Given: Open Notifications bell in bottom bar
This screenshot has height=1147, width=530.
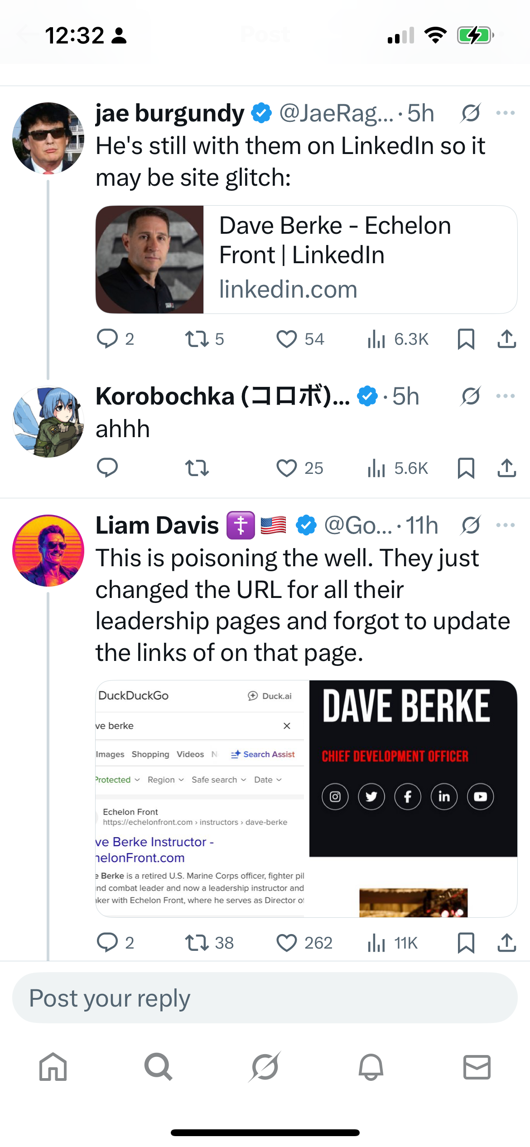Looking at the screenshot, I should 371,1066.
